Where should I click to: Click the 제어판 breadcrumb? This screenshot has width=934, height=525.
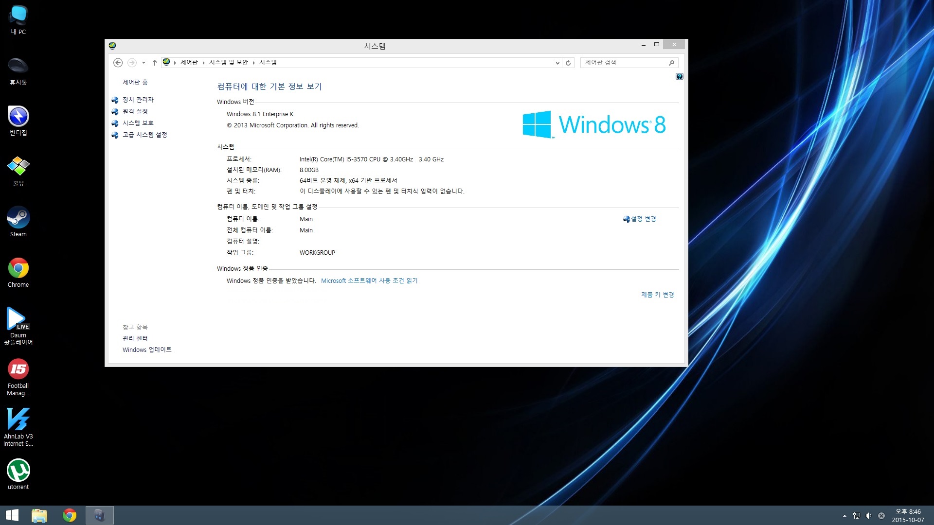click(189, 63)
